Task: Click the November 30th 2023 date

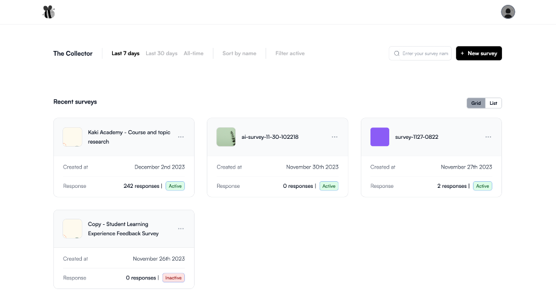Action: coord(312,167)
